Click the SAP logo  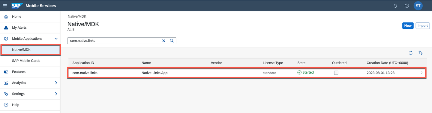[x=17, y=6]
